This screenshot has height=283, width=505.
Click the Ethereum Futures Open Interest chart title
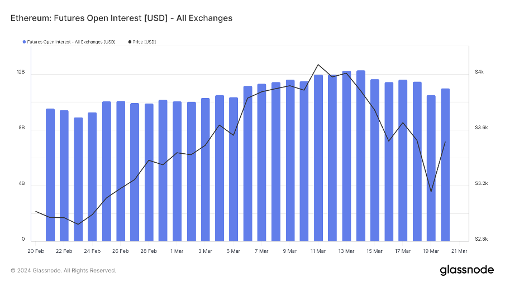click(x=121, y=18)
